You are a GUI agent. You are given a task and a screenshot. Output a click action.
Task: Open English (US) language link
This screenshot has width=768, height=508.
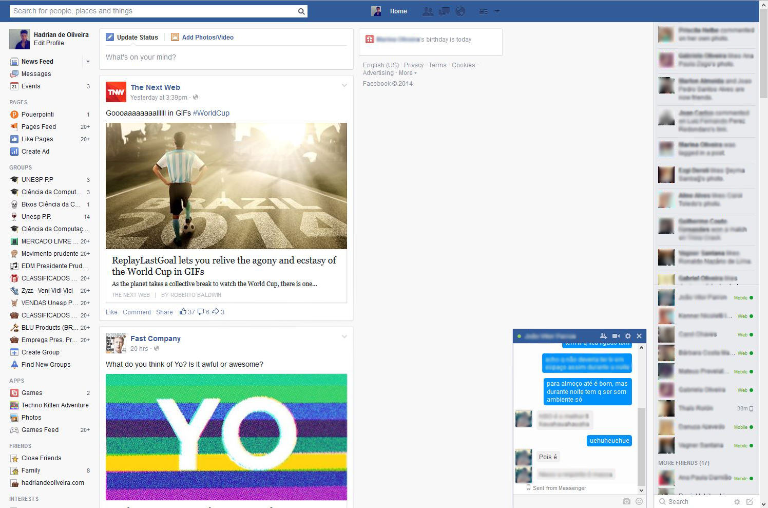coord(380,65)
